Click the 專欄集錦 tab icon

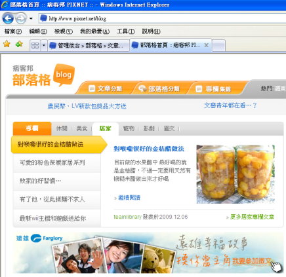click(199, 88)
